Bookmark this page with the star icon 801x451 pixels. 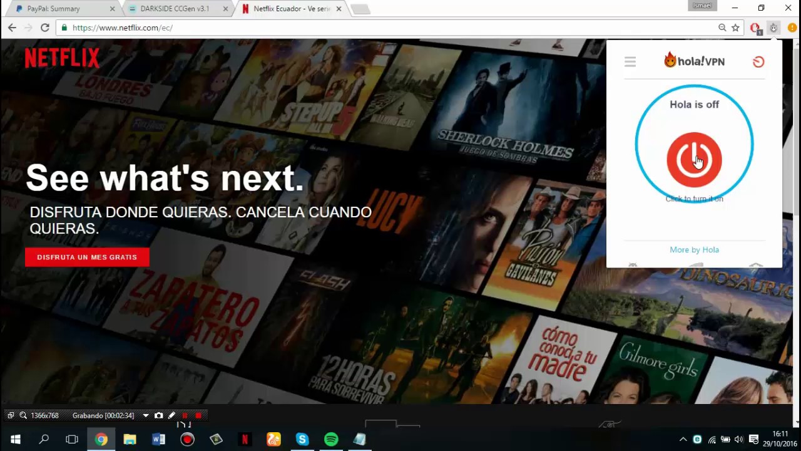coord(736,28)
